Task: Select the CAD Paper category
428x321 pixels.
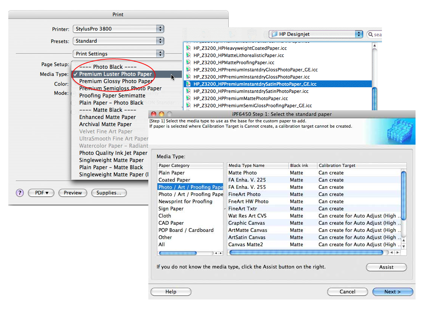Action: click(x=190, y=223)
